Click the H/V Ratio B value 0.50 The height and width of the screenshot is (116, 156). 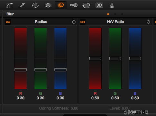135,98
